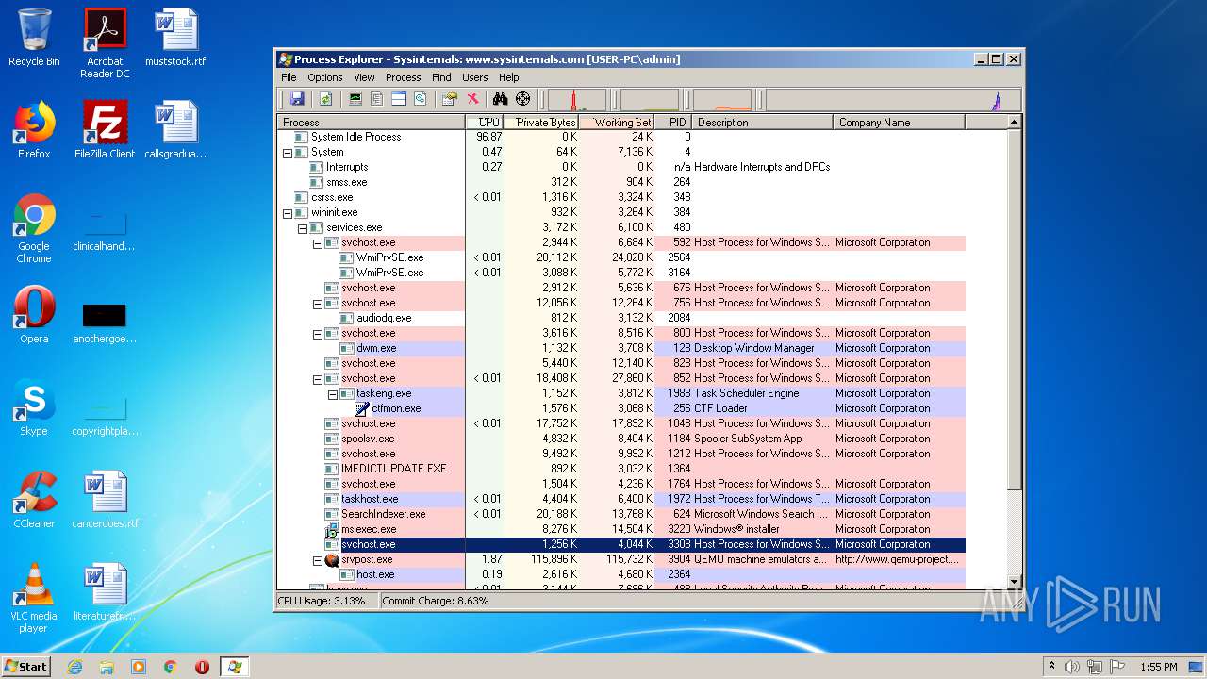Collapse the services.exe tree node
This screenshot has width=1207, height=679.
tap(303, 227)
